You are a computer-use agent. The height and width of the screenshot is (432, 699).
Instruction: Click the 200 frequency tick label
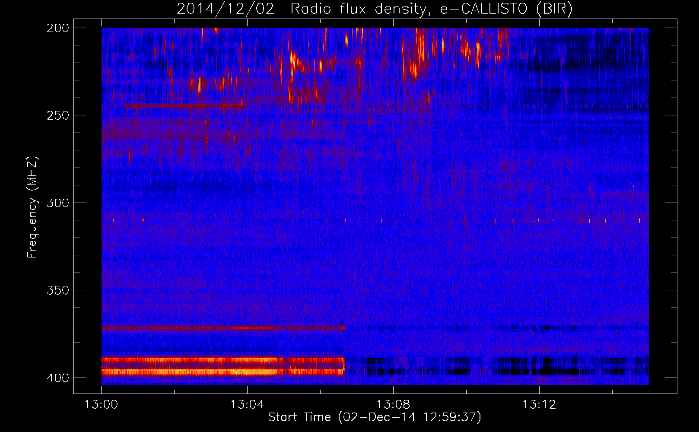57,28
